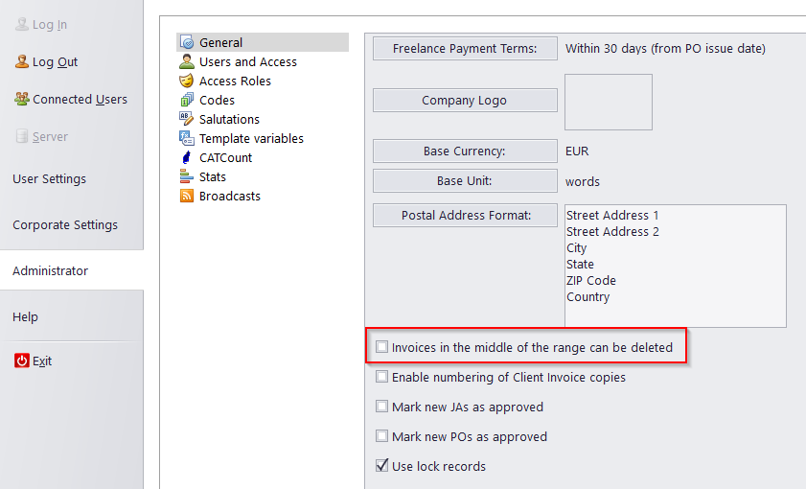Click the Stats bars icon
The height and width of the screenshot is (489, 806).
coord(187,176)
